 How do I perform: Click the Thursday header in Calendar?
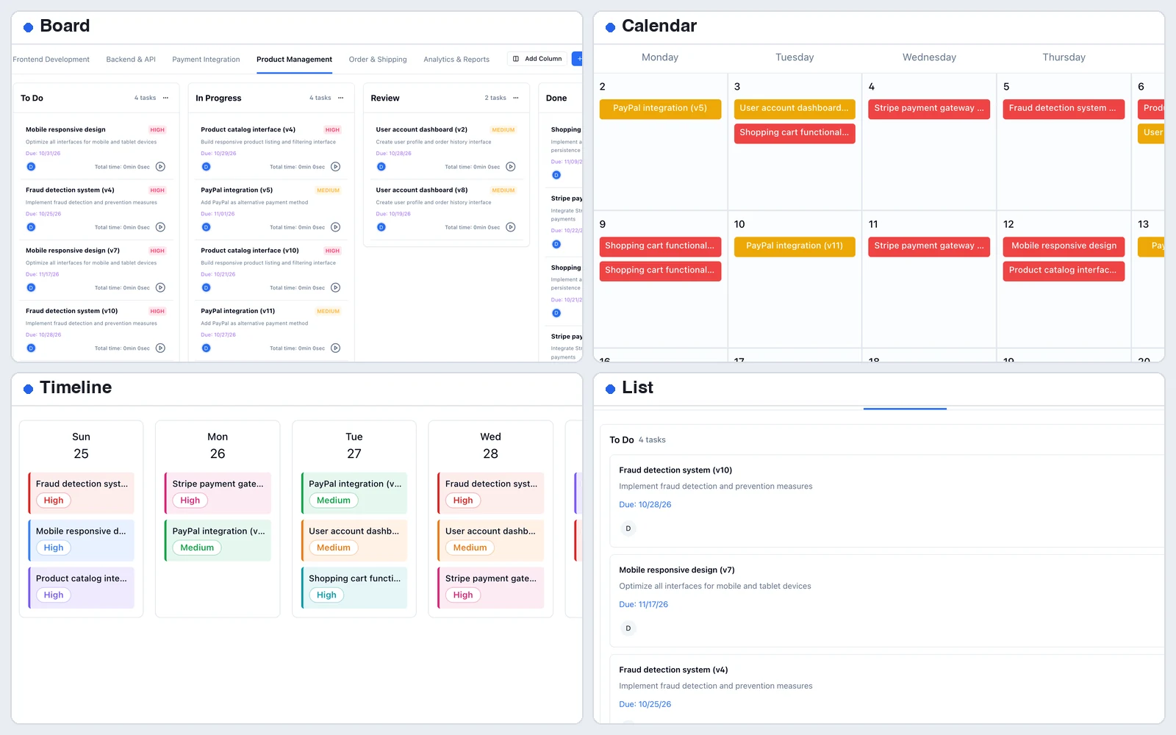(x=1064, y=57)
